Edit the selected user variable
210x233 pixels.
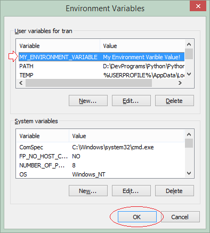131,101
